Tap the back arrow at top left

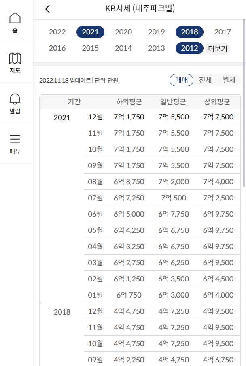[x=47, y=9]
